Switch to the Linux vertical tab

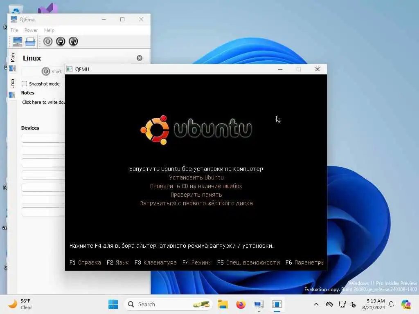click(12, 88)
